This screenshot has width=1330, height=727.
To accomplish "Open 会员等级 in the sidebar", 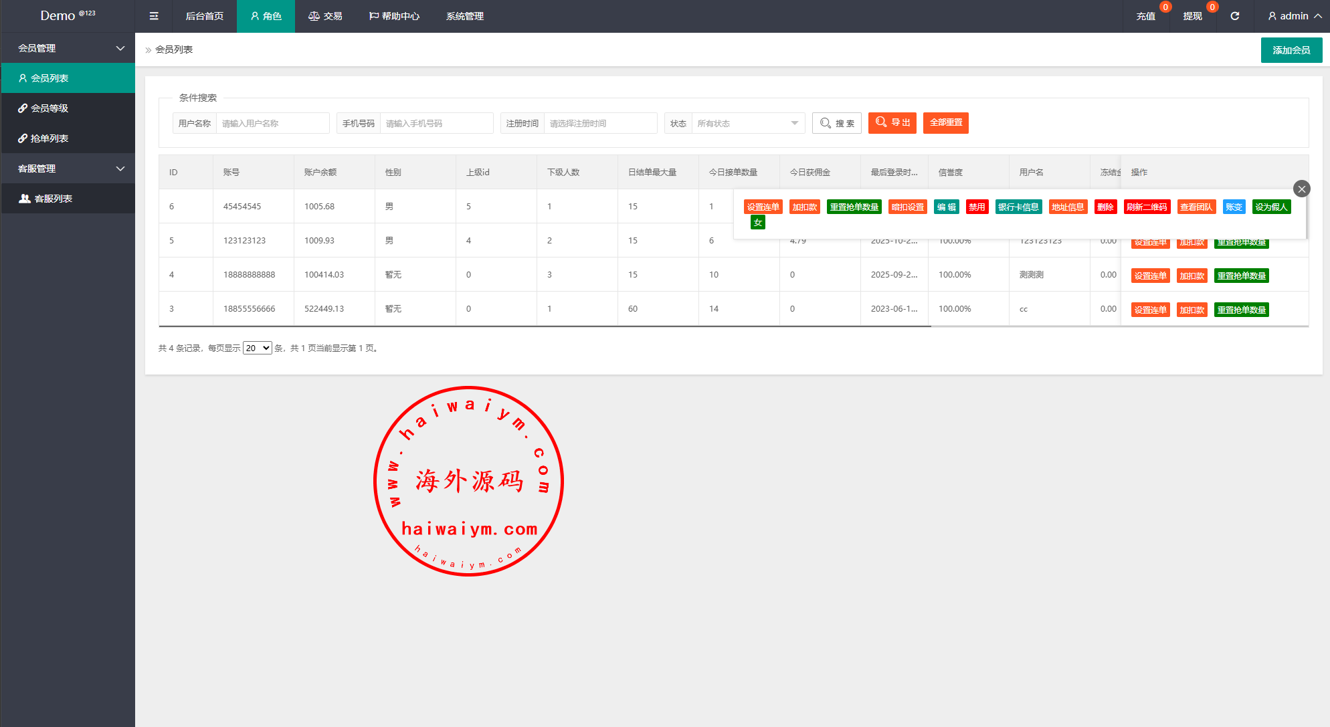I will click(50, 108).
